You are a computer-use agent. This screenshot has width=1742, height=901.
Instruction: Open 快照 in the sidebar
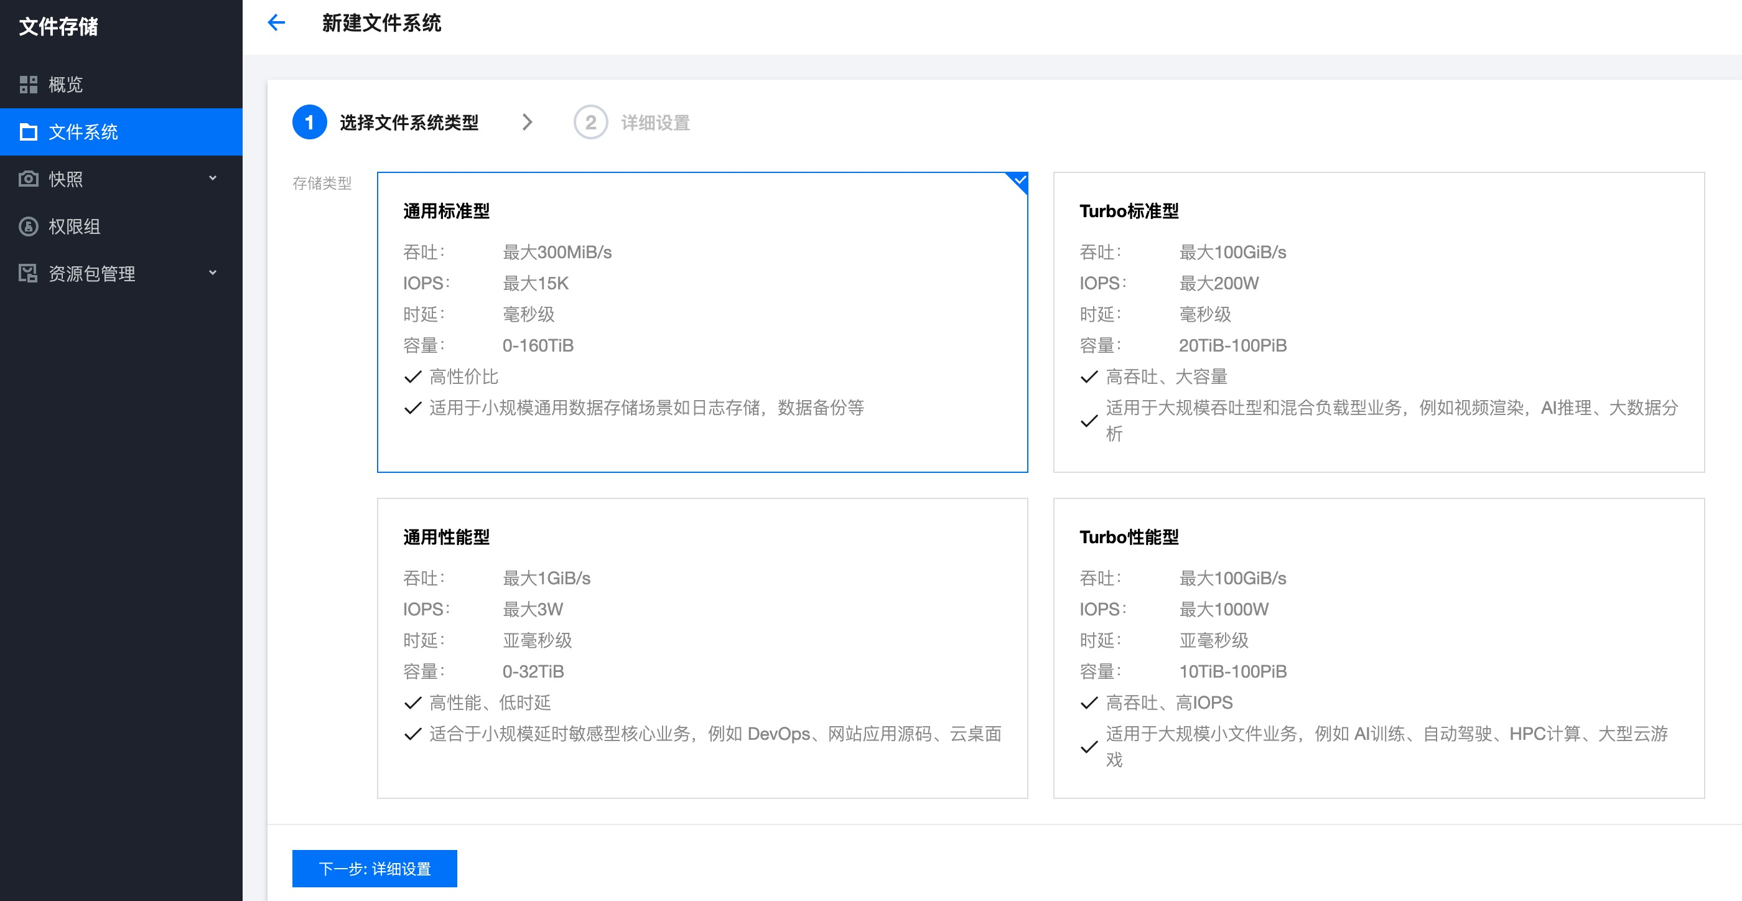tap(121, 179)
